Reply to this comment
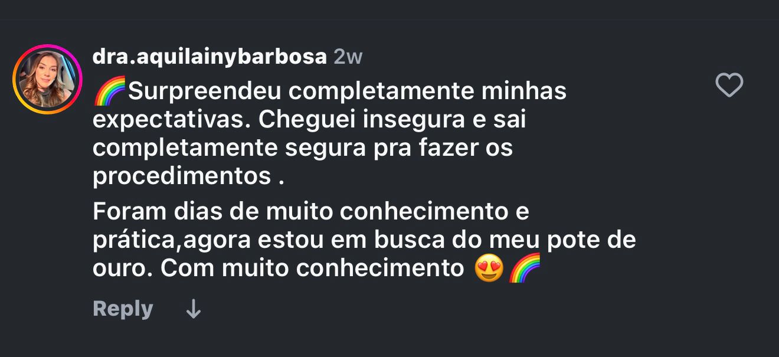The image size is (779, 357). coord(123,309)
